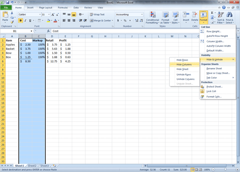The width and height of the screenshot is (240, 172).
Task: Click the Merge & Center icon
Action: pyautogui.click(x=102, y=20)
